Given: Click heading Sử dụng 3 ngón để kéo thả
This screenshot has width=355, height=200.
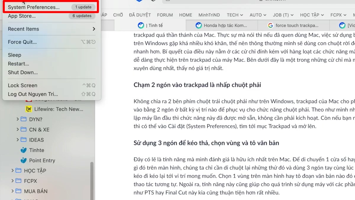Looking at the screenshot, I should (x=206, y=143).
